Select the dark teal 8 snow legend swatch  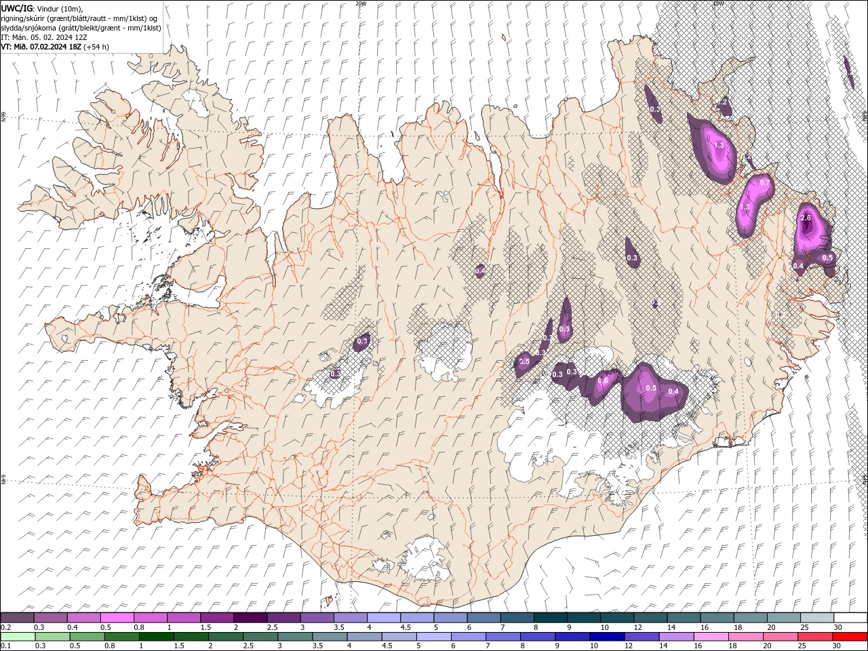tap(550, 618)
